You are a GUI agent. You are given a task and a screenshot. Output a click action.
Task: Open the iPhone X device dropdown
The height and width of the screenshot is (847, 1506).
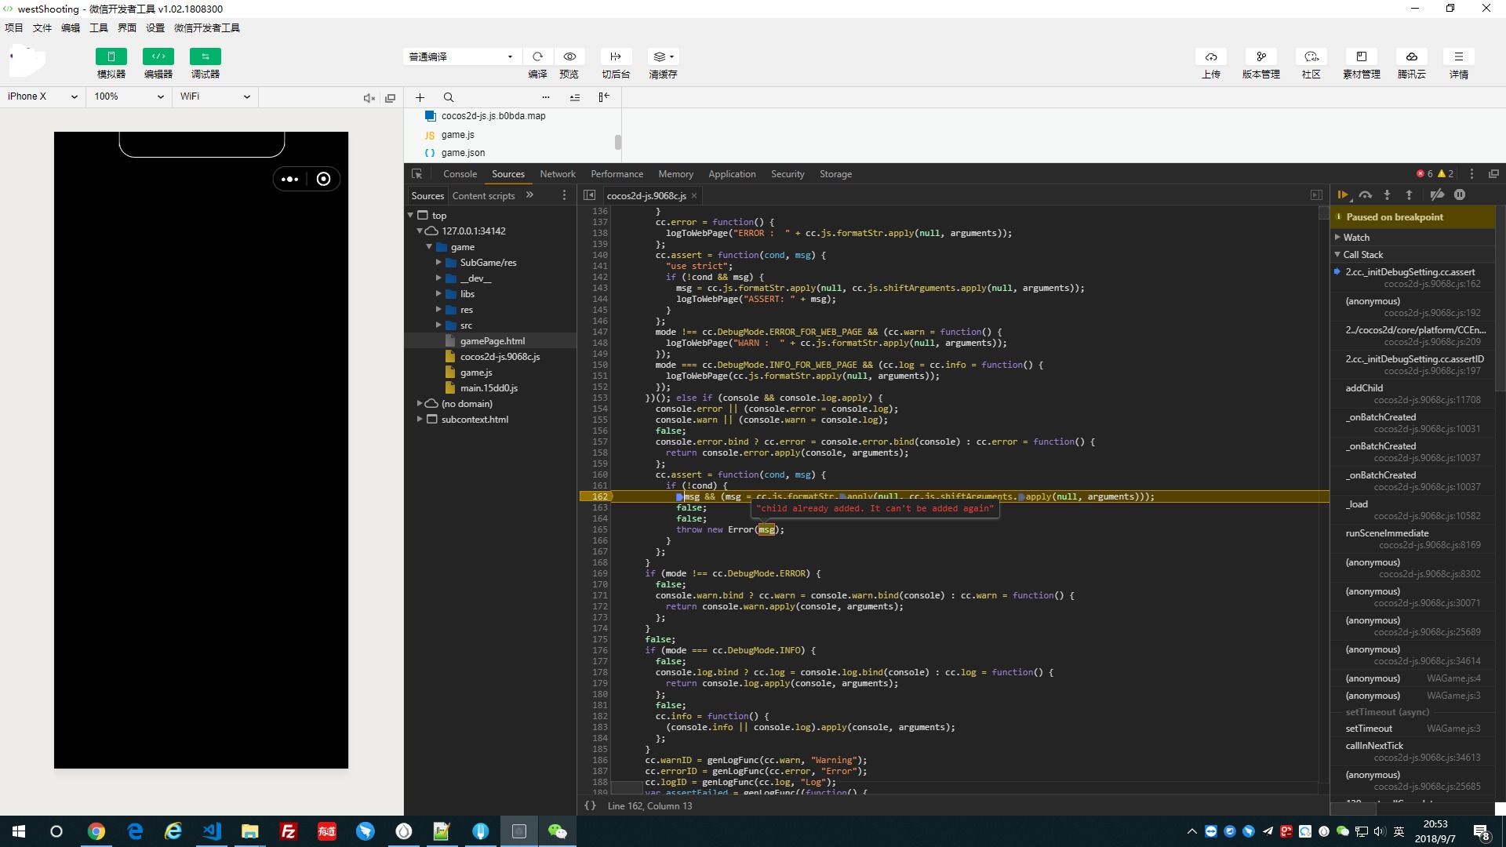tap(42, 96)
